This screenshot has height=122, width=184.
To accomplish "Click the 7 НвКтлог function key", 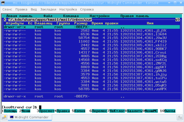I will tap(116, 111).
